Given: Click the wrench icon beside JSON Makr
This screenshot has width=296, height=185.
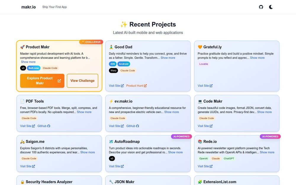Looking at the screenshot, I should pyautogui.click(x=111, y=182).
